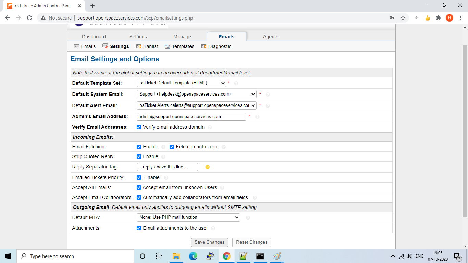
Task: Click the browser address bar URL
Action: [135, 18]
